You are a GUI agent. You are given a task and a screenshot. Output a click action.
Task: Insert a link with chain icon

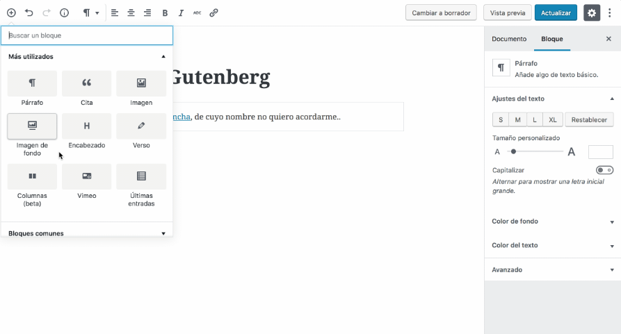click(213, 12)
